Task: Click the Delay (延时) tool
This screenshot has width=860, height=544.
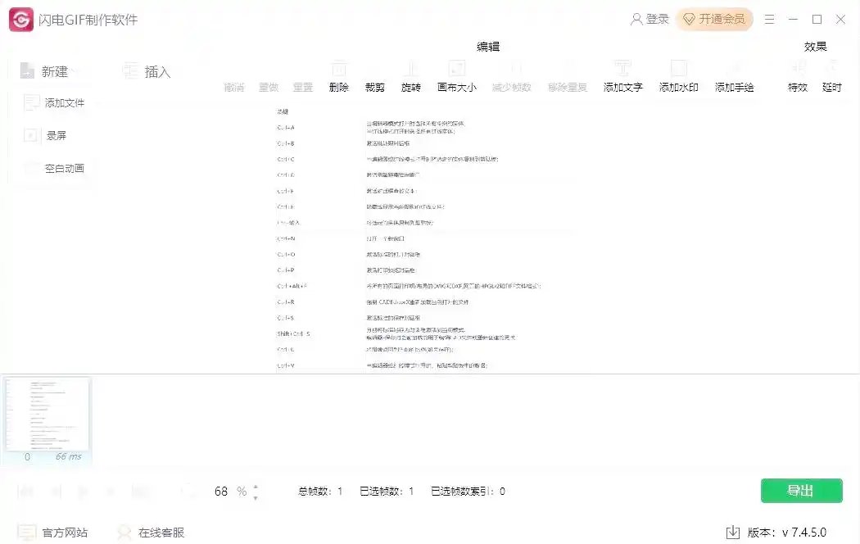Action: pyautogui.click(x=831, y=77)
